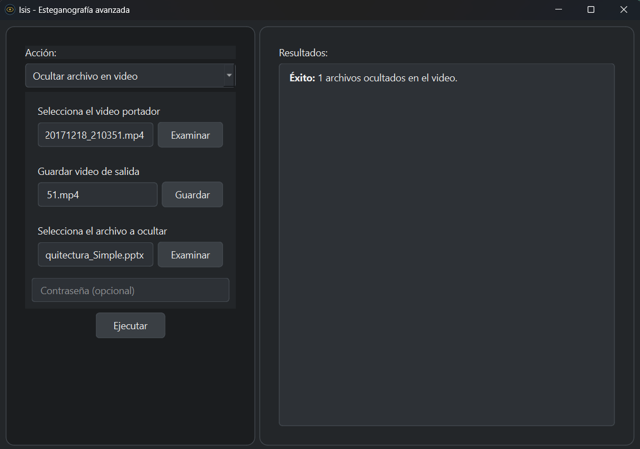Viewport: 640px width, 449px height.
Task: Click the Guardar button for output video
Action: pos(192,195)
